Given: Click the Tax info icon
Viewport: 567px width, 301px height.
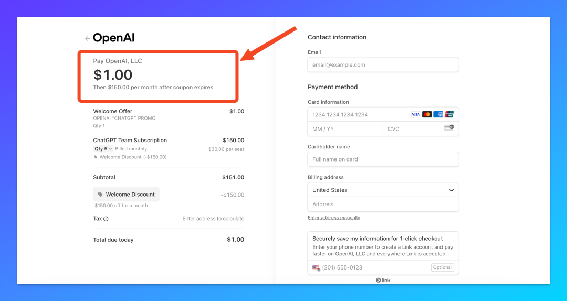Looking at the screenshot, I should [106, 219].
